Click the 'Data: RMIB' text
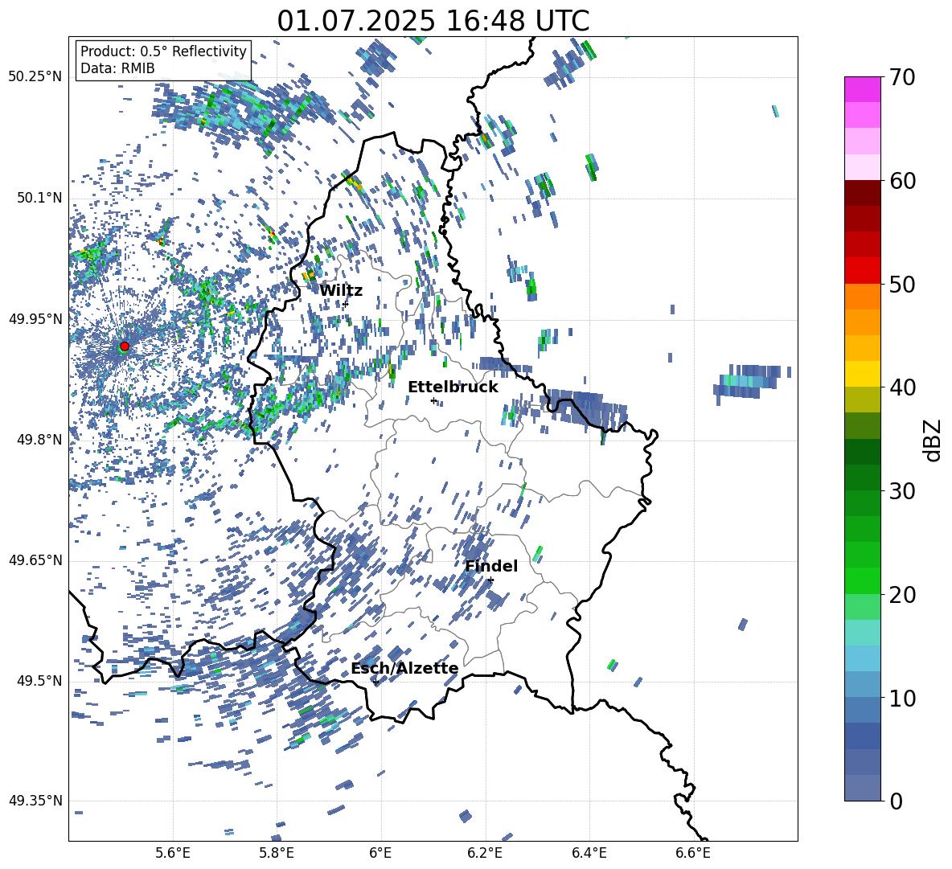Screen dimensions: 952x869 coord(117,68)
